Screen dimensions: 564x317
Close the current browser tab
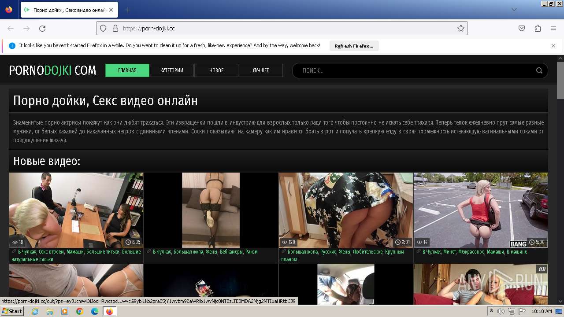[111, 10]
